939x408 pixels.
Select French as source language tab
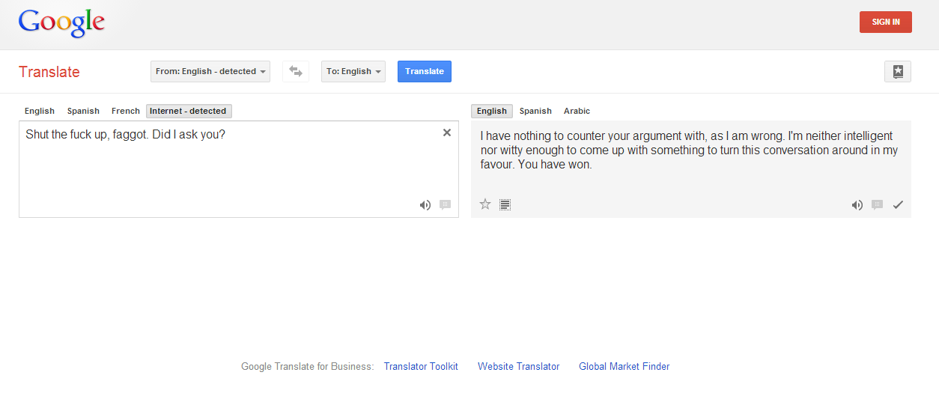(x=126, y=111)
